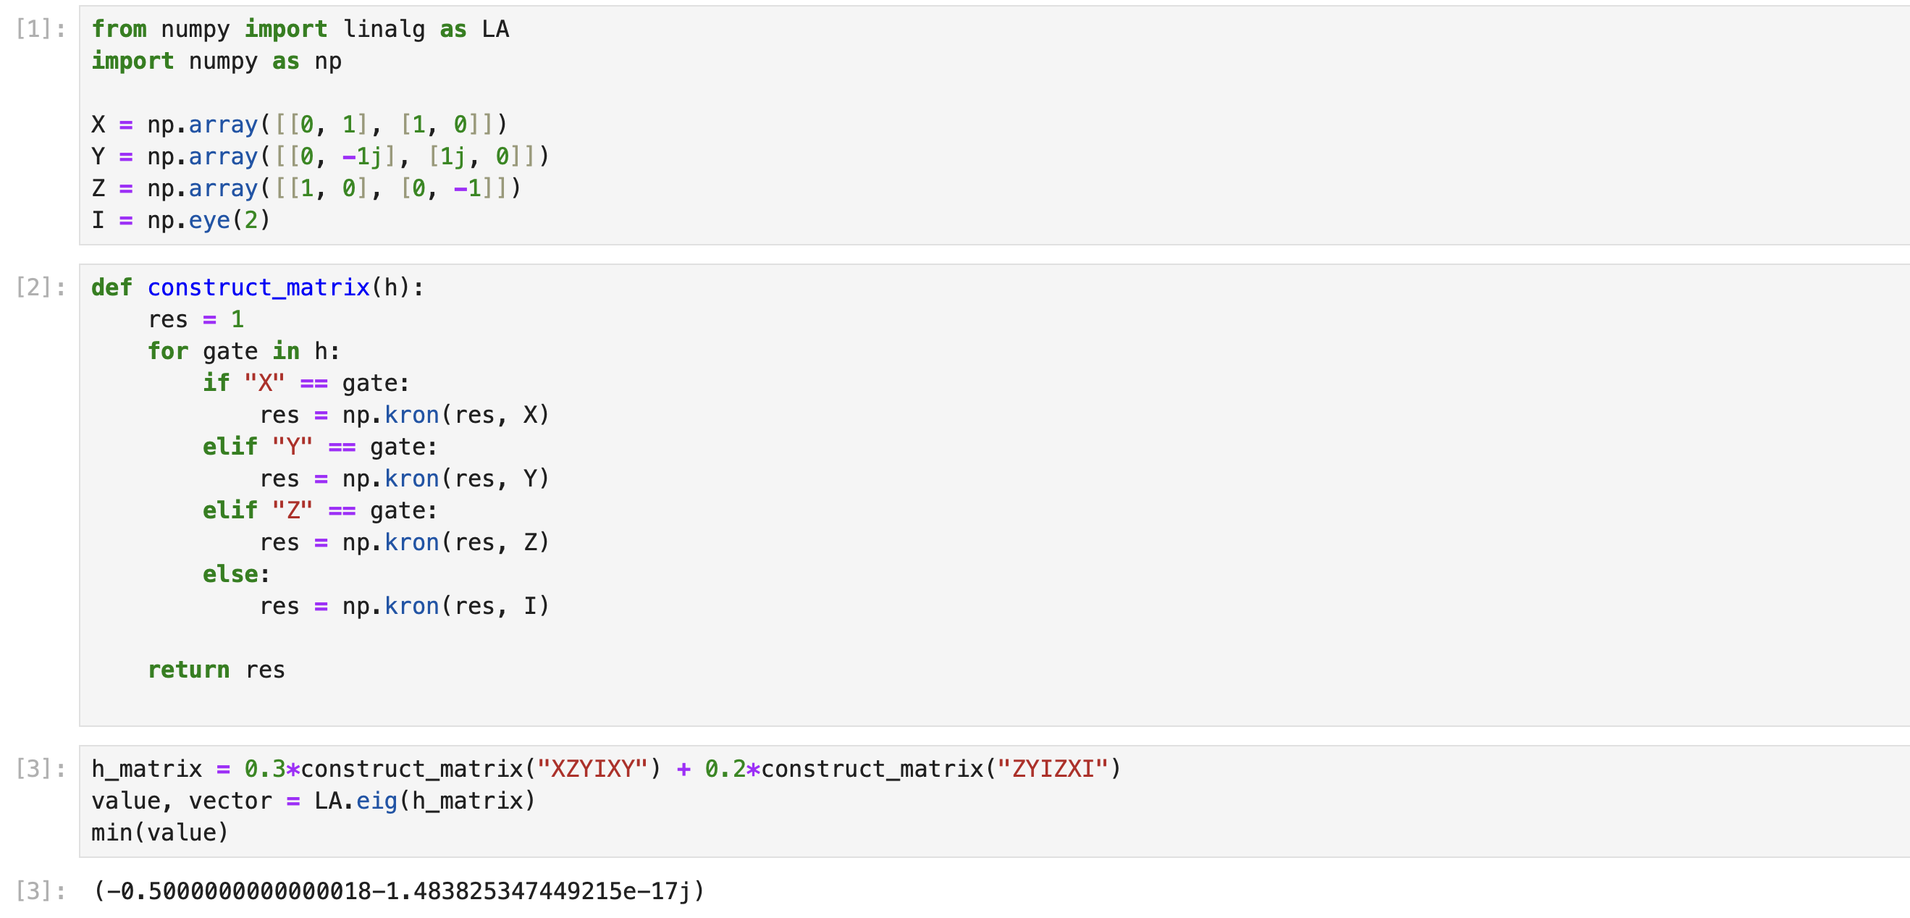Image resolution: width=1910 pixels, height=918 pixels.
Task: Click the Y Pauli matrix definition line
Action: point(319,156)
